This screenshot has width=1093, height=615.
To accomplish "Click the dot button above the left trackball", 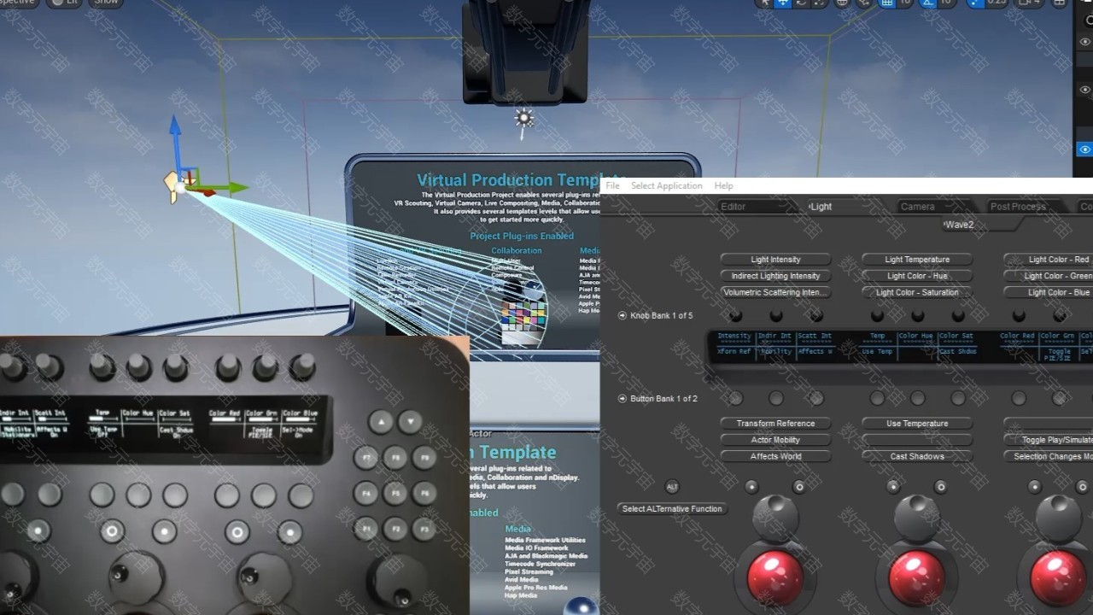I will [x=751, y=487].
